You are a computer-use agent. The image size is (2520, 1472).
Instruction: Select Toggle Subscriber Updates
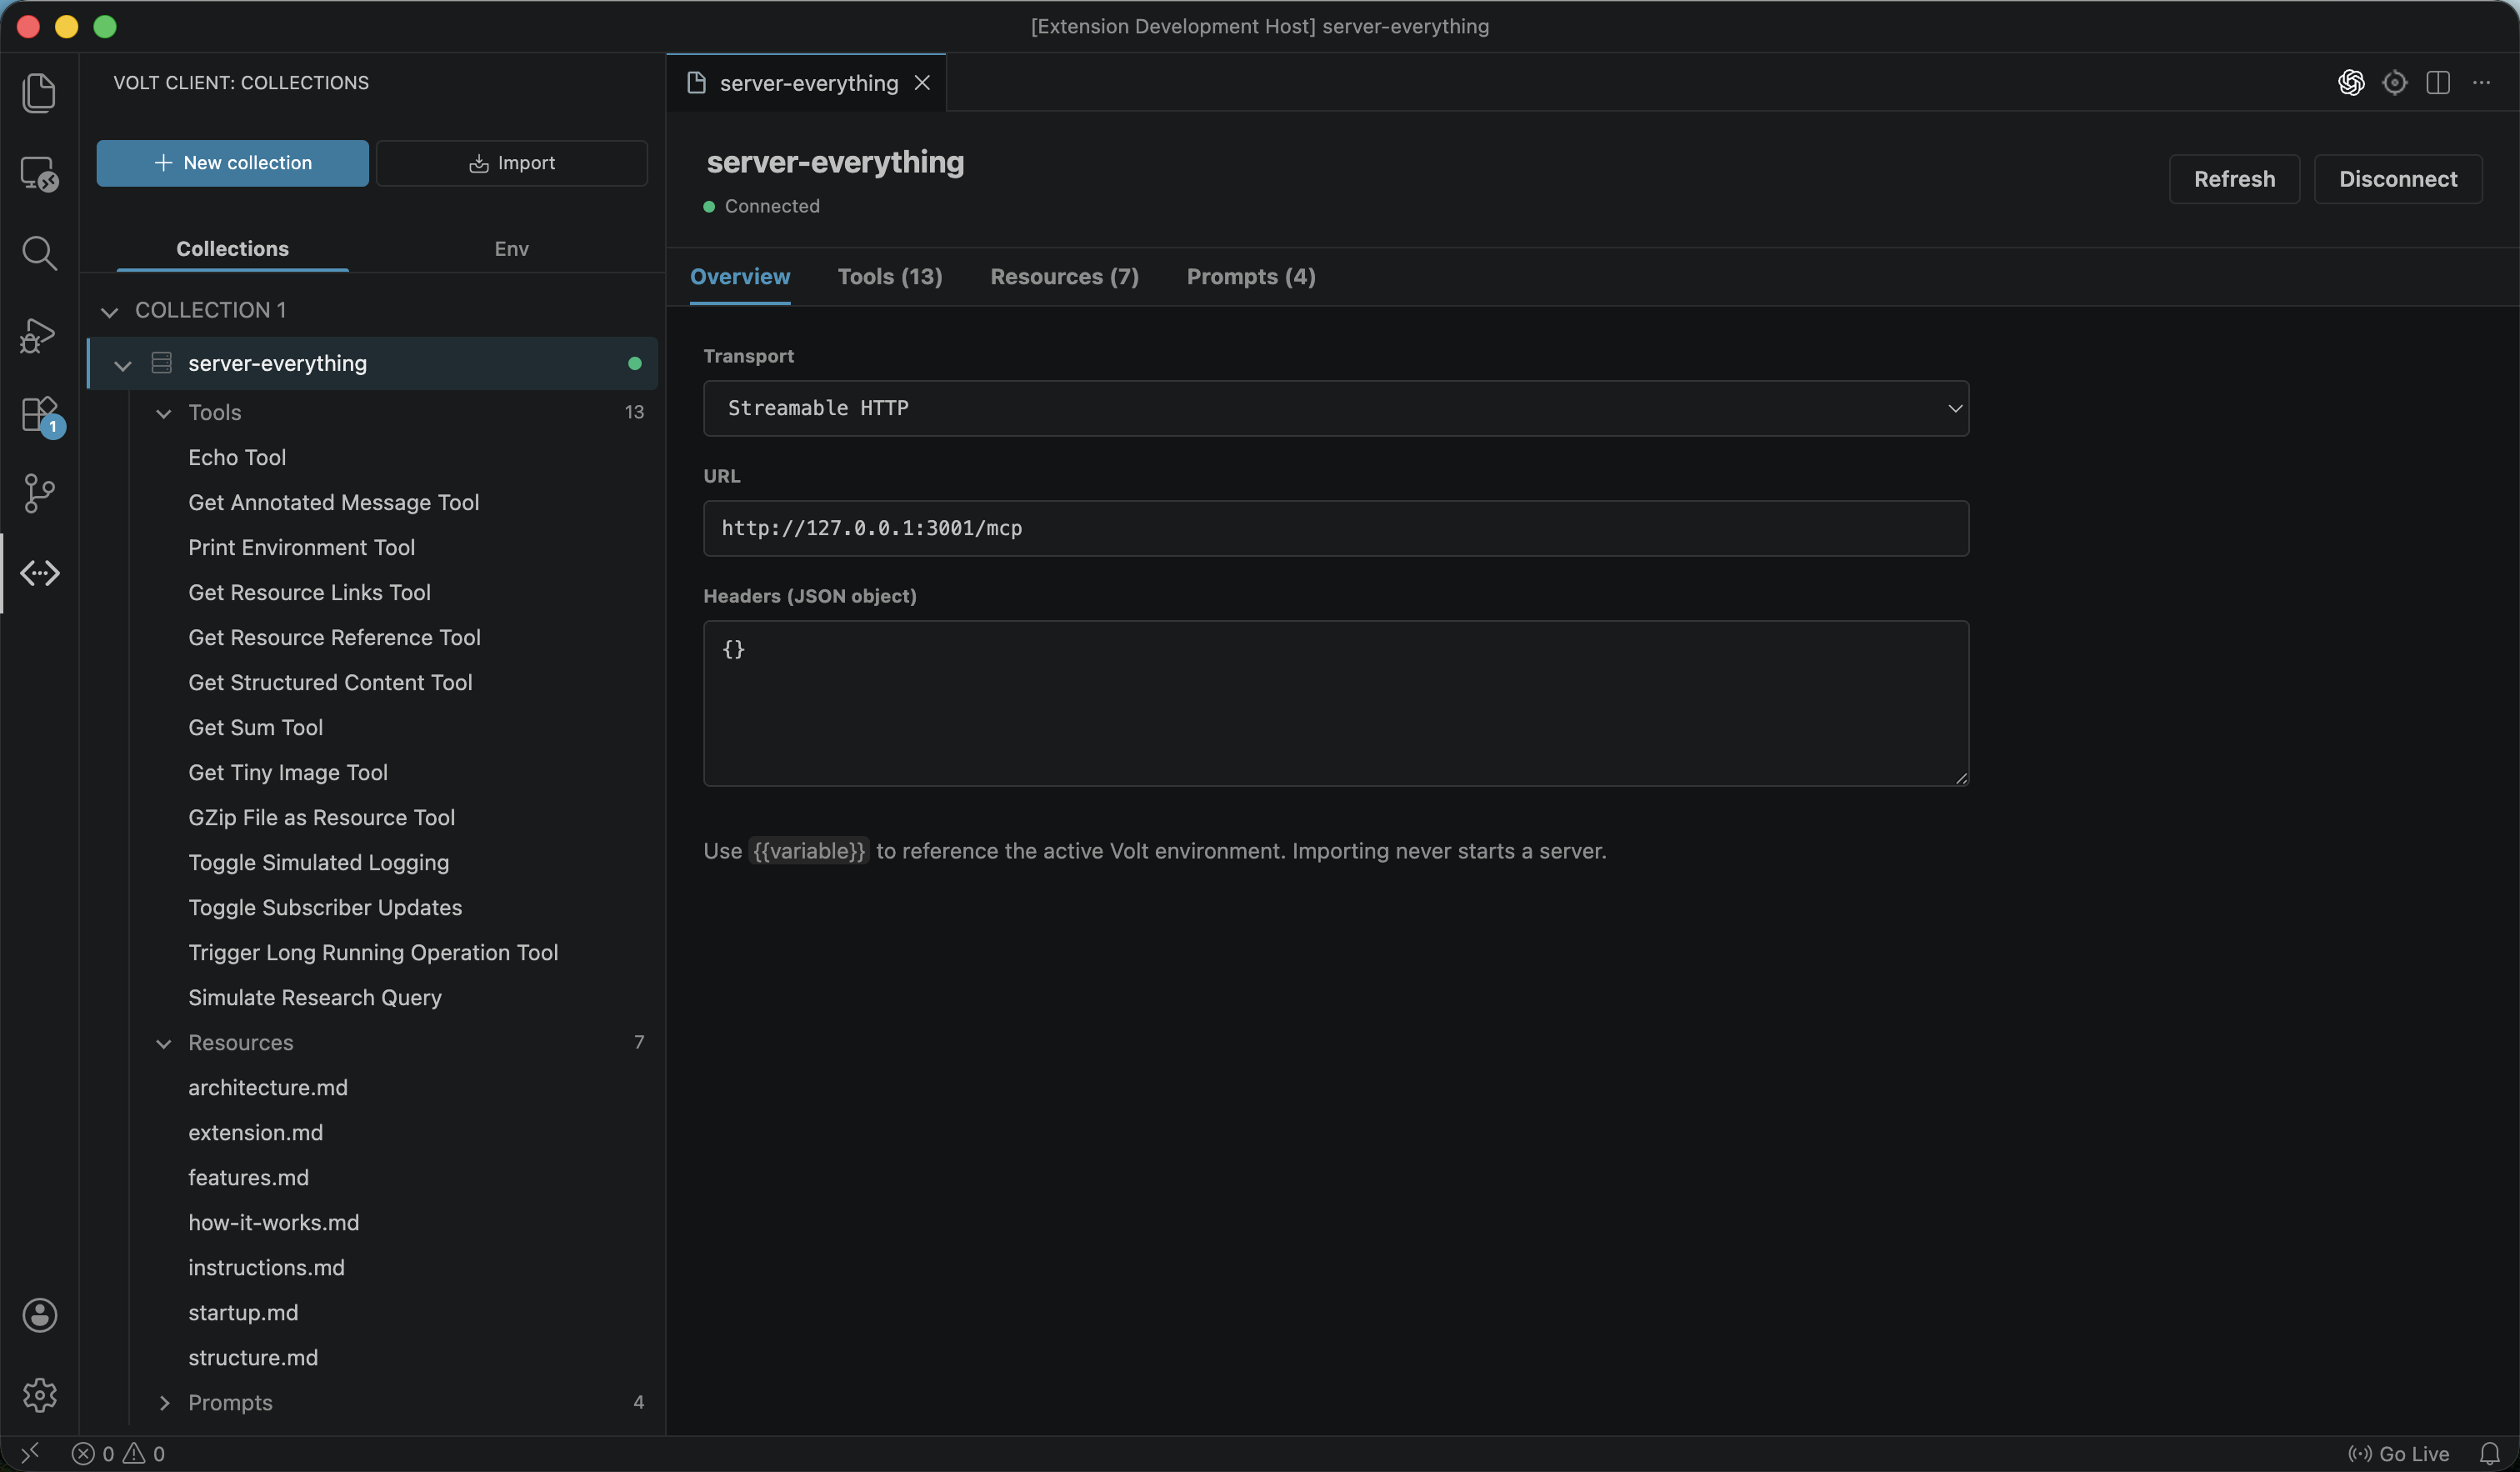[x=325, y=908]
